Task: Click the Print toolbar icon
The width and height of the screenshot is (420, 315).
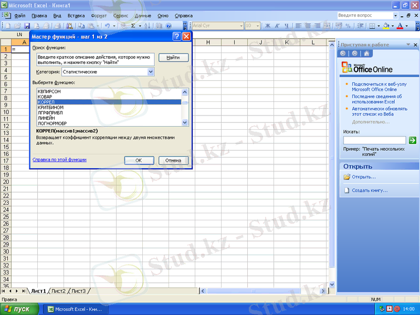Action: click(58, 26)
